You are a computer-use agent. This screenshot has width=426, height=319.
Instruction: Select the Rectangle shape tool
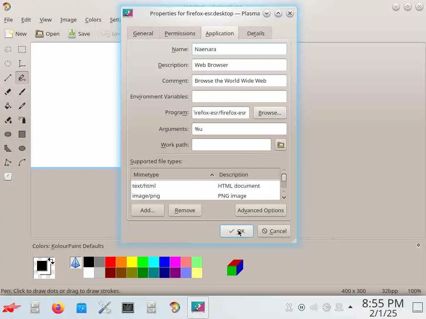pos(22,134)
